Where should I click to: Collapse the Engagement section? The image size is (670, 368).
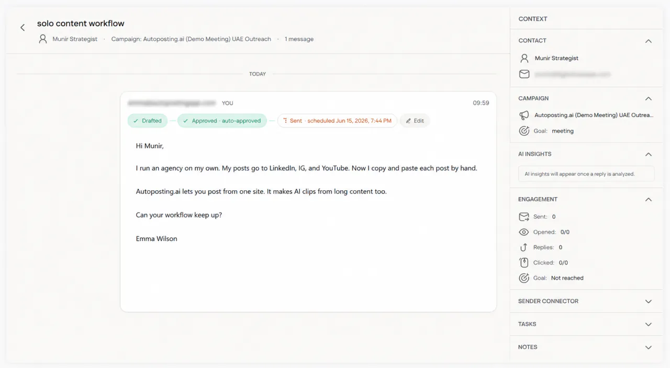click(x=649, y=199)
